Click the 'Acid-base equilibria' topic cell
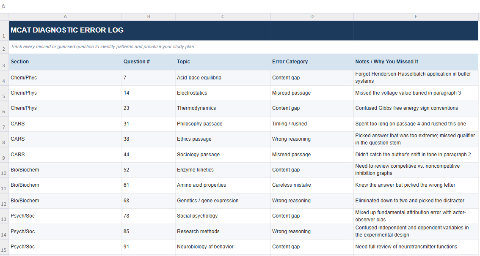The width and height of the screenshot is (480, 256). 223,78
